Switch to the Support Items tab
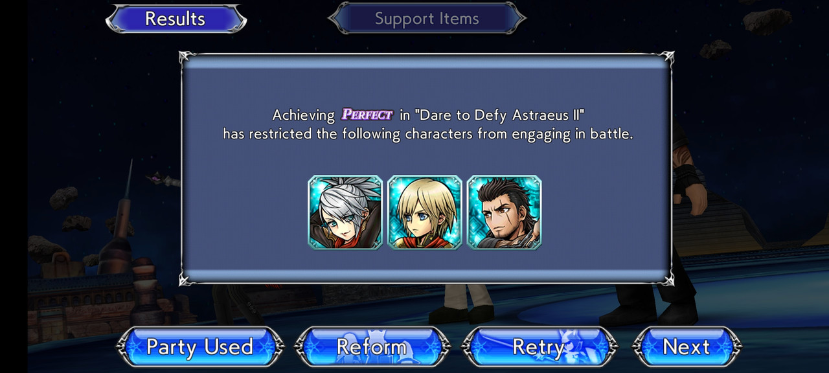Viewport: 829px width, 373px height. [427, 18]
